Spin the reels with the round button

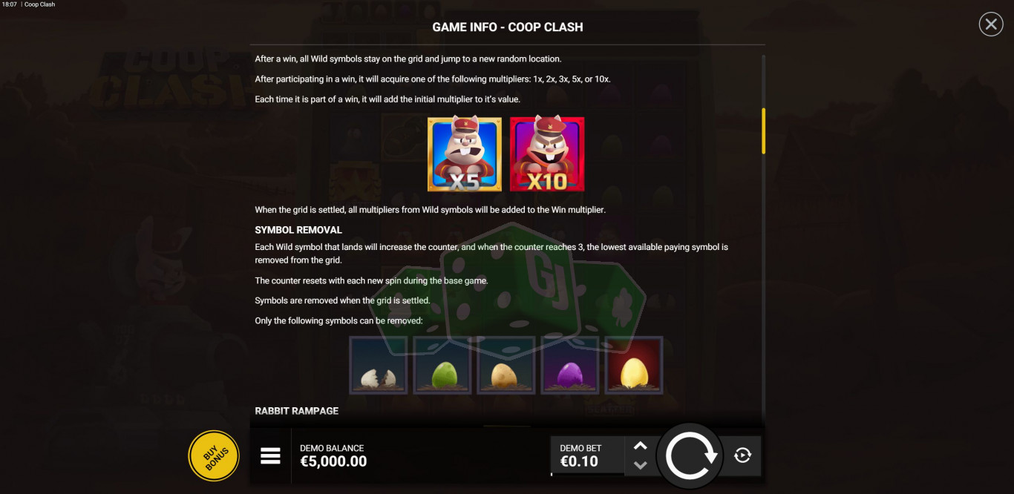point(691,455)
